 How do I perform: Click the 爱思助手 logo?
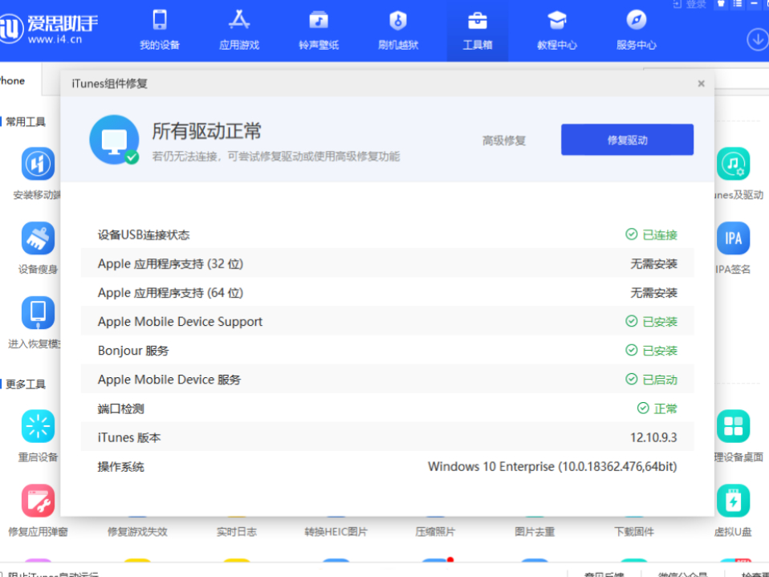(48, 29)
